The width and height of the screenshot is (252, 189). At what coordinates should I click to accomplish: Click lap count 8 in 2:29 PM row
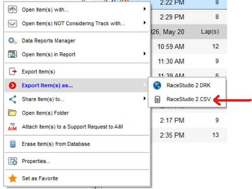click(217, 17)
